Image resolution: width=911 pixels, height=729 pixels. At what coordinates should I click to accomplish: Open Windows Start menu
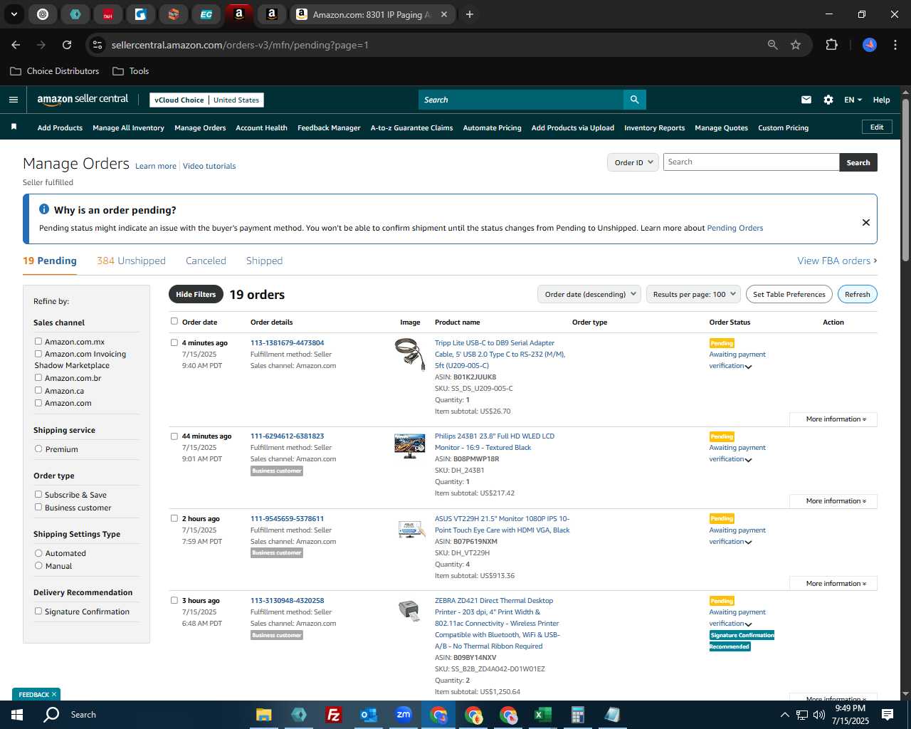(x=17, y=715)
